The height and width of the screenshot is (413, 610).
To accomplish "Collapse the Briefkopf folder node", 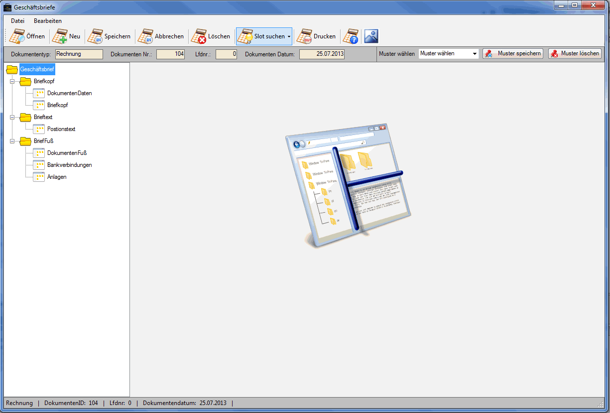I will tap(12, 81).
